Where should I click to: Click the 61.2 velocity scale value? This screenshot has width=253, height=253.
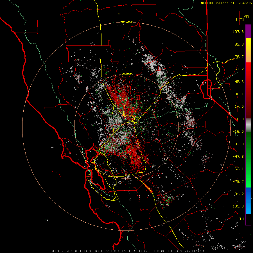239,69
